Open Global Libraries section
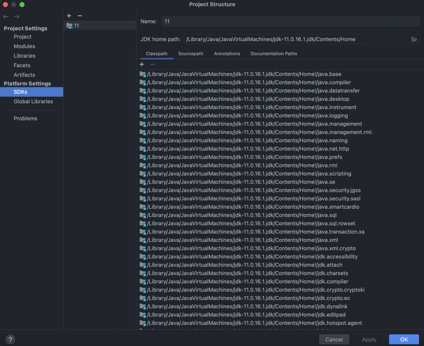The image size is (424, 346). coord(33,101)
